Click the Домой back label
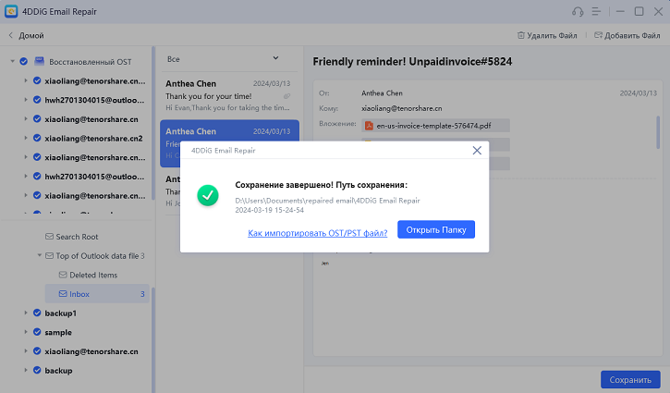670x393 pixels. coord(31,35)
